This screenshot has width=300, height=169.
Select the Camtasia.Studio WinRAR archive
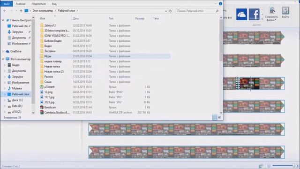pyautogui.click(x=57, y=113)
